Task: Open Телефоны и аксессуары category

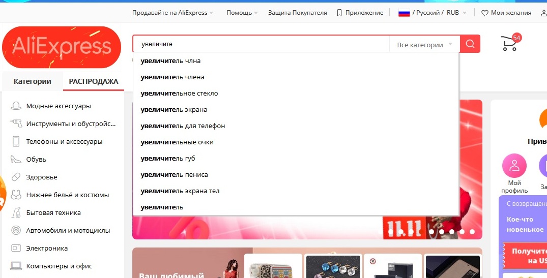Action: (64, 141)
